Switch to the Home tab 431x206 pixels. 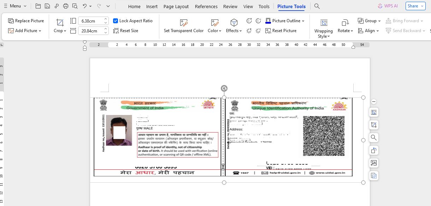pos(134,6)
